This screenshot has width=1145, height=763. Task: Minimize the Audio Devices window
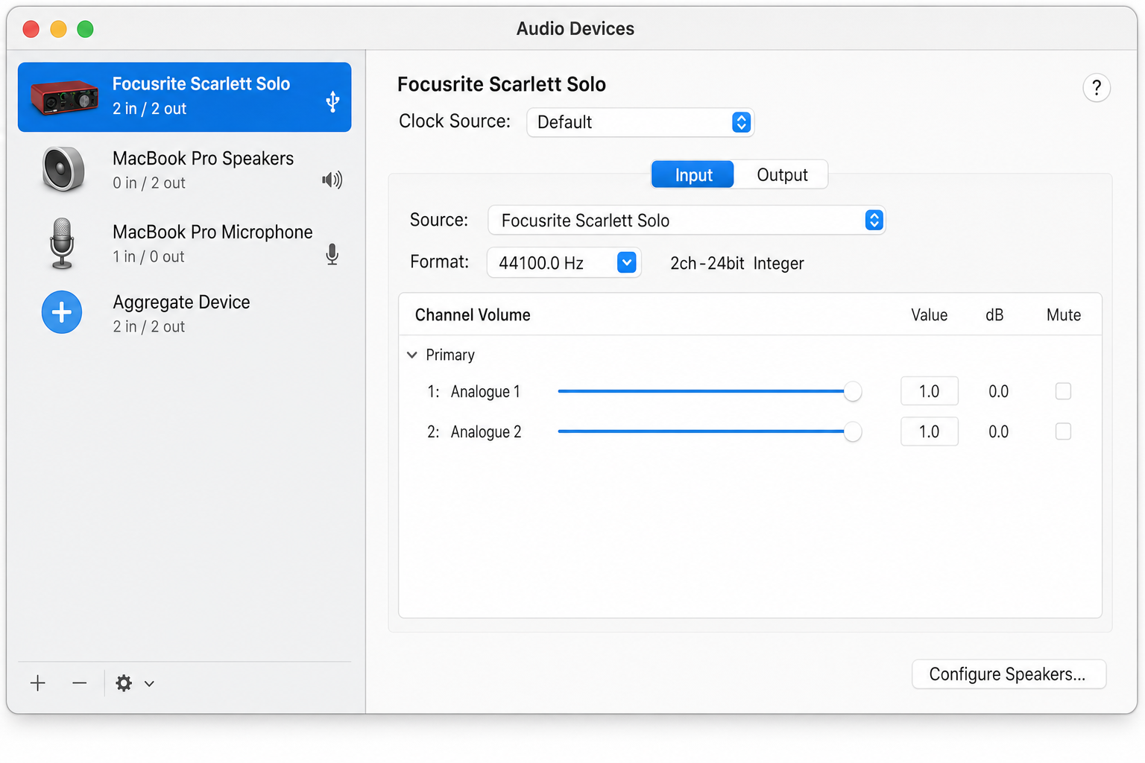58,29
